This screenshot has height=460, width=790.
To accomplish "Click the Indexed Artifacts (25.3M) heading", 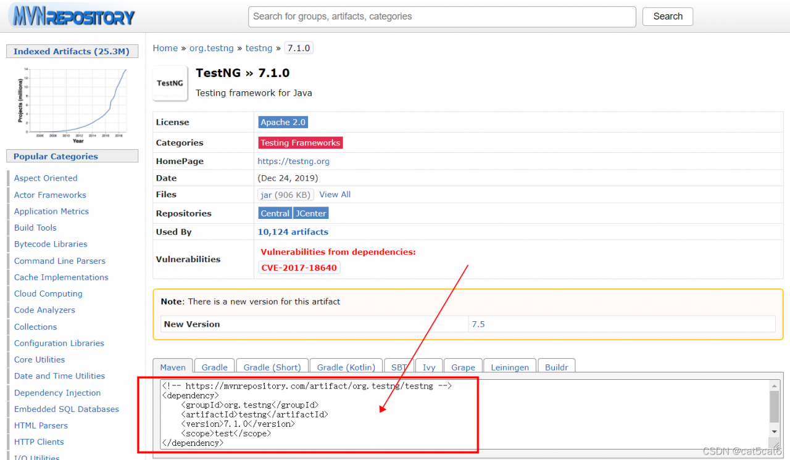I will coord(72,51).
